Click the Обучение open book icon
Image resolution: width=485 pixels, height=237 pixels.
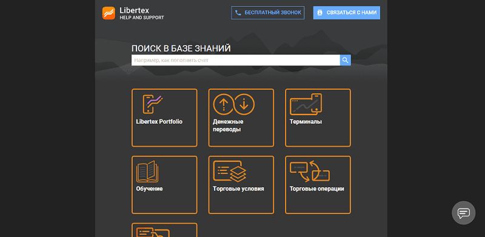tap(147, 172)
